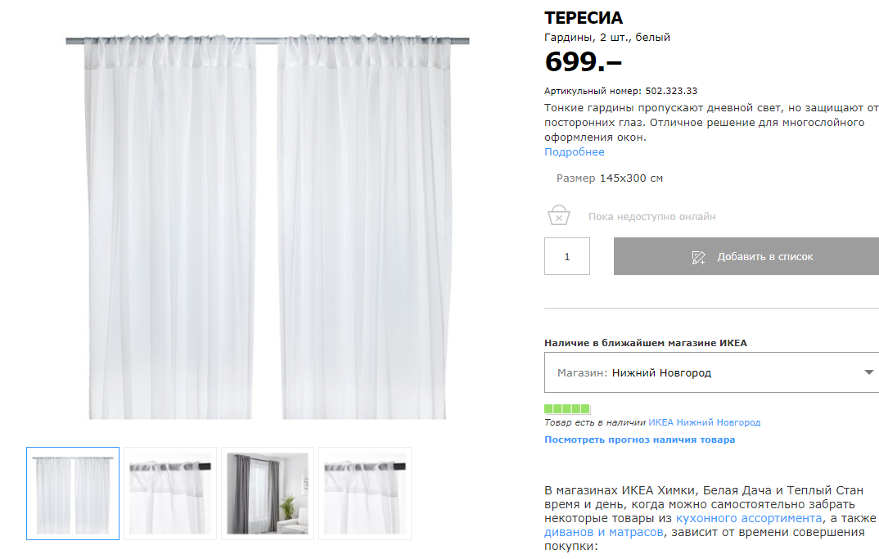Click the pencil list icon on the button
Viewport: 879px width, 559px height.
point(698,257)
